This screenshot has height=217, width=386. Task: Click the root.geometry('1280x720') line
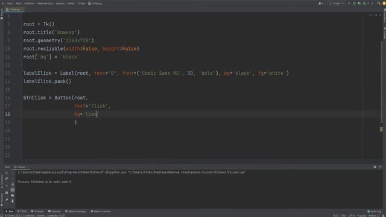(59, 40)
